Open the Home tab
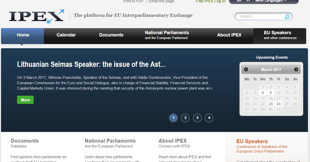310x162 pixels. pyautogui.click(x=23, y=36)
